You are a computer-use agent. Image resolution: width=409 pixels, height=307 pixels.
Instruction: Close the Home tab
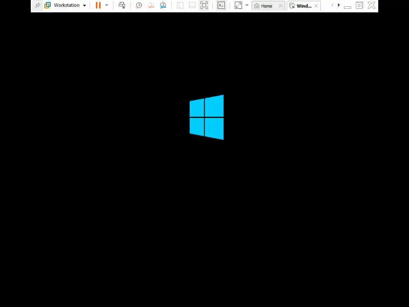click(x=280, y=6)
